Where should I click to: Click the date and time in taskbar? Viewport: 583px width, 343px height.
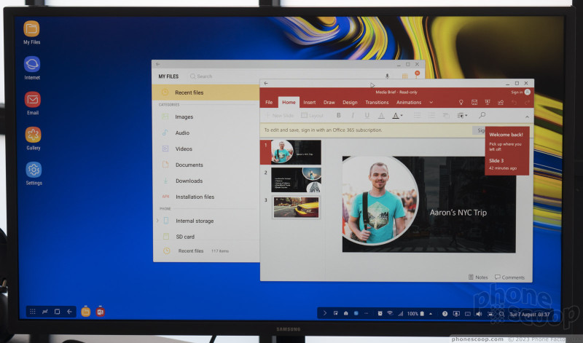tap(529, 315)
